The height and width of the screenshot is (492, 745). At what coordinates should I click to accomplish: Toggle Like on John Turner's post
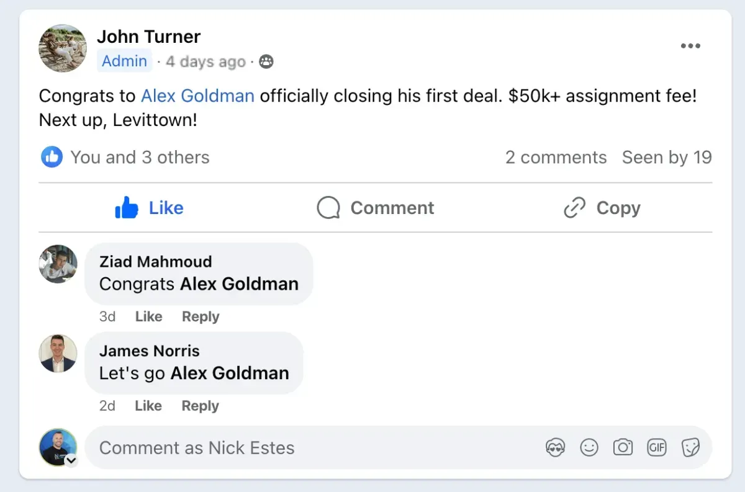[150, 208]
